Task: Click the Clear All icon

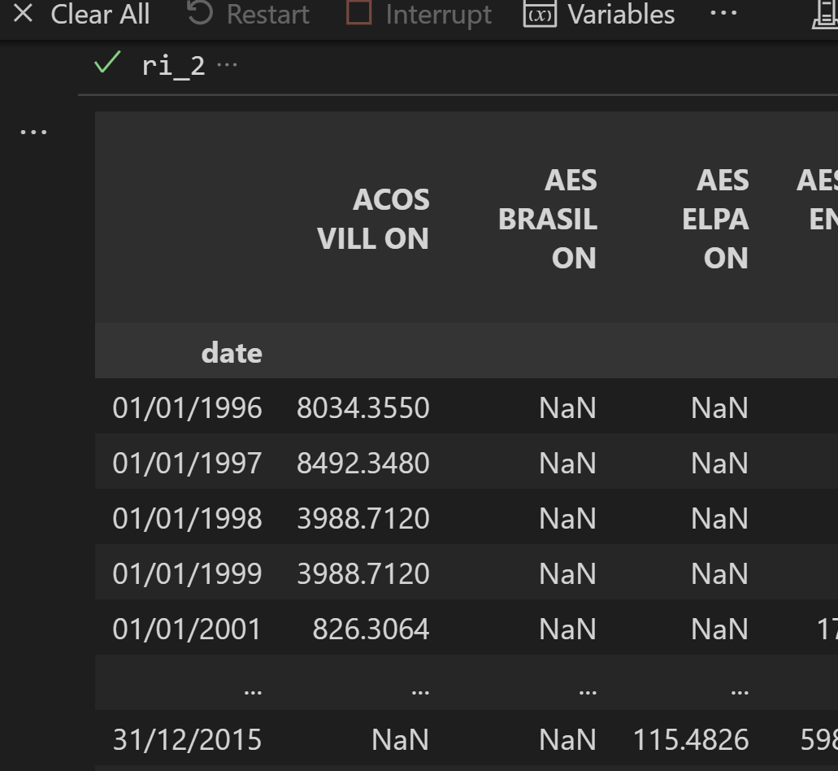Action: pyautogui.click(x=22, y=14)
